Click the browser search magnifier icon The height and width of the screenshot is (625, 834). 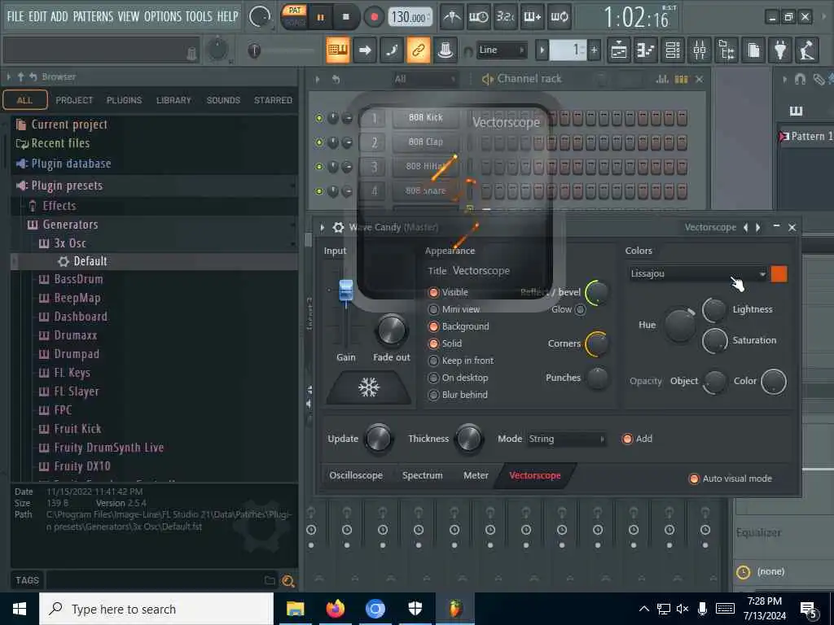pos(288,581)
